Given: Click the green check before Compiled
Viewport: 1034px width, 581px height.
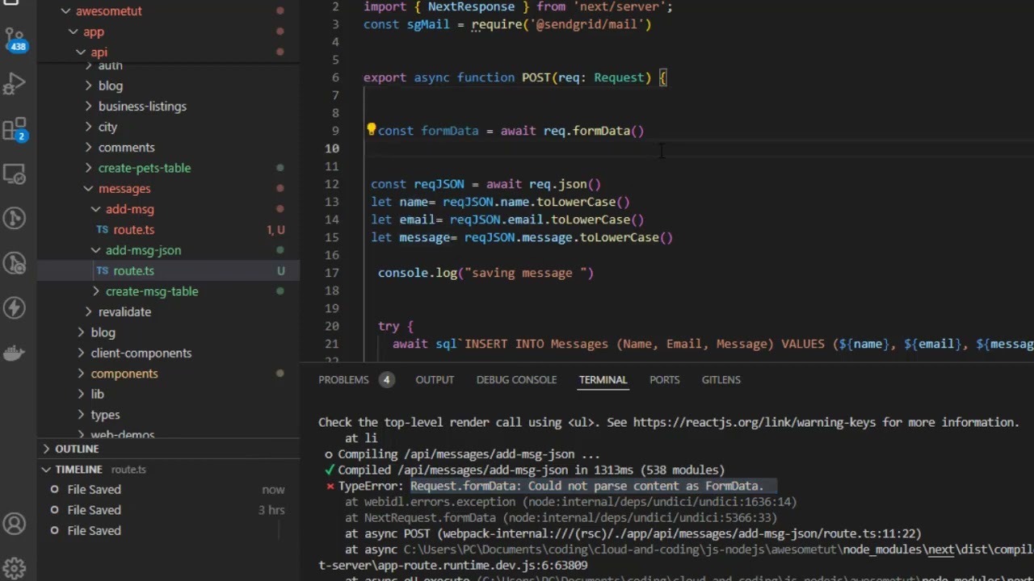Looking at the screenshot, I should tap(330, 470).
